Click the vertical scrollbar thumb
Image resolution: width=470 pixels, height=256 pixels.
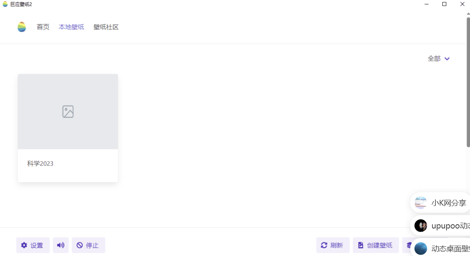(468, 82)
